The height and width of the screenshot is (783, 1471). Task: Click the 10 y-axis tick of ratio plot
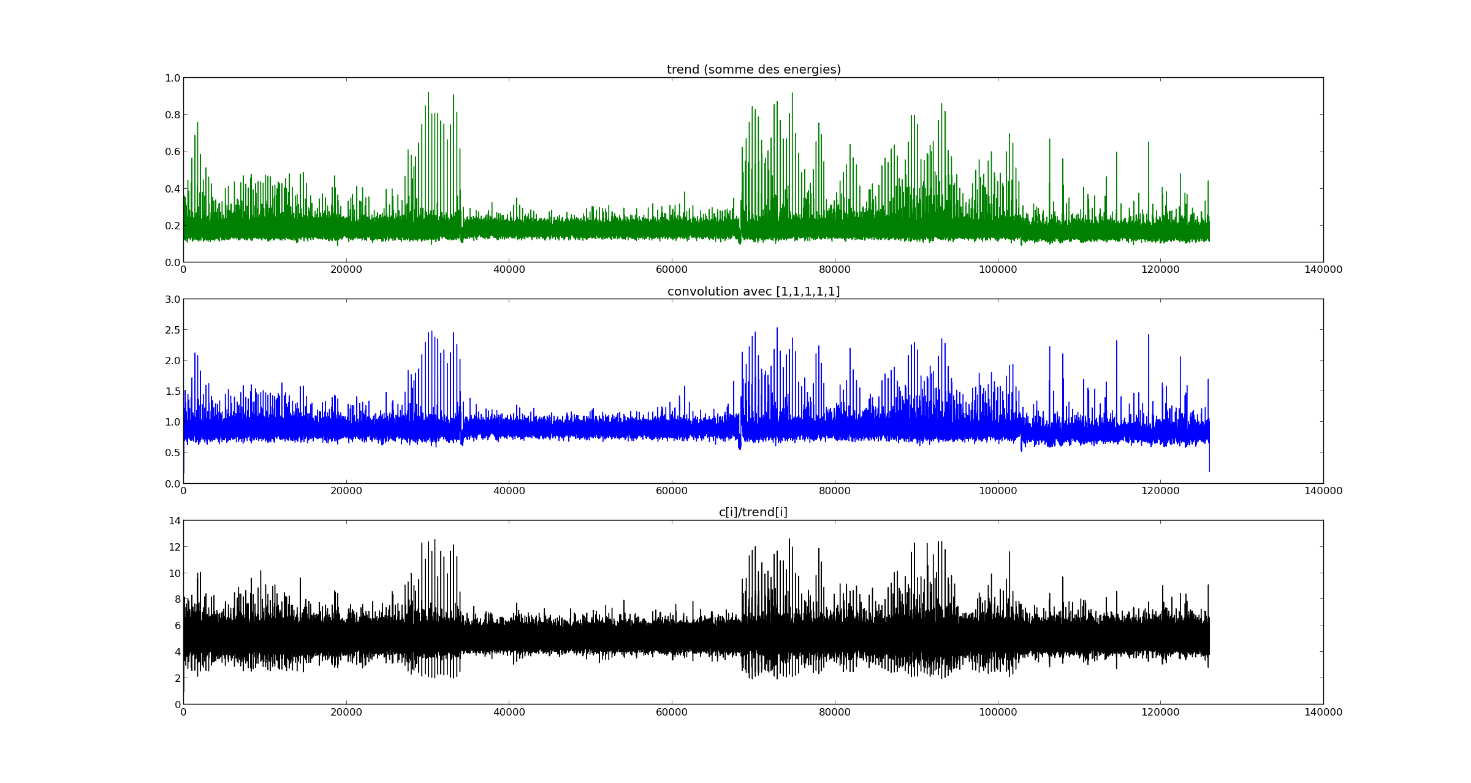pos(175,573)
